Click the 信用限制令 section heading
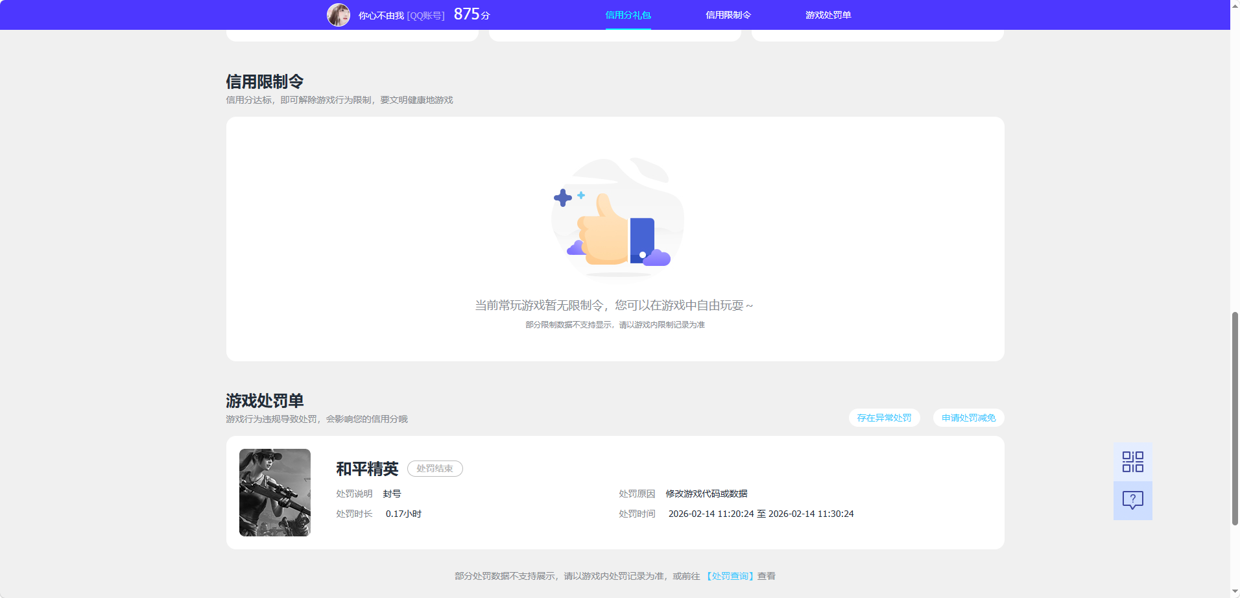Image resolution: width=1240 pixels, height=598 pixels. coord(265,82)
